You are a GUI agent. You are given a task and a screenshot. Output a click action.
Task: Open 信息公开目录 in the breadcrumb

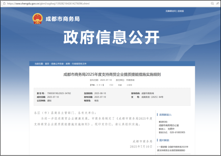pyautogui.click(x=57, y=64)
